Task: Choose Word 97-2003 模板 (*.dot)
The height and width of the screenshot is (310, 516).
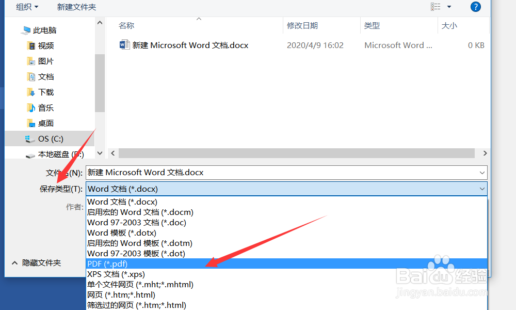Action: (x=286, y=253)
